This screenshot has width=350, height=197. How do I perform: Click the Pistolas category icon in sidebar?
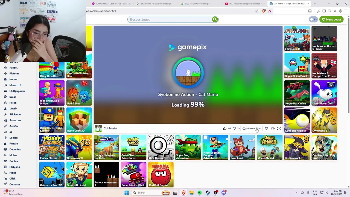click(x=5, y=73)
